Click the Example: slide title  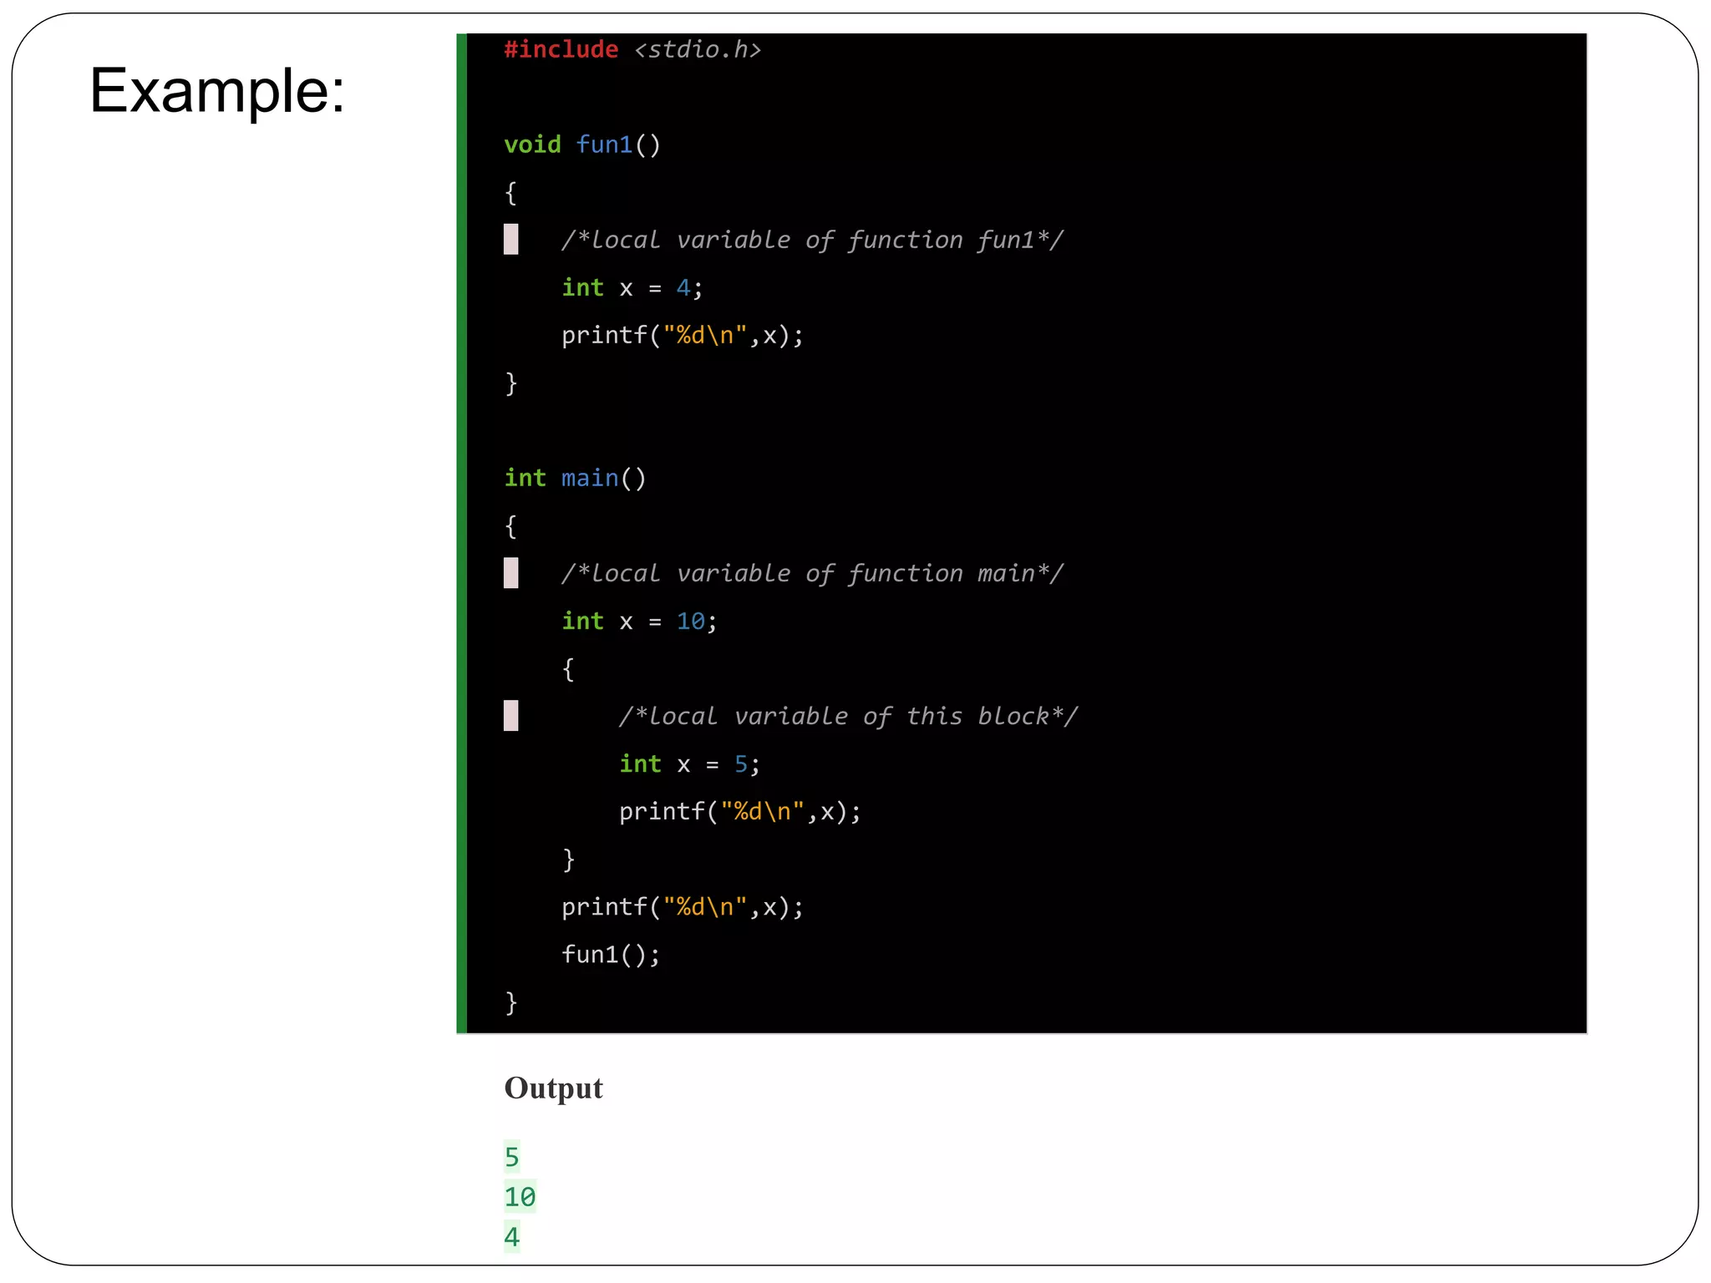217,90
